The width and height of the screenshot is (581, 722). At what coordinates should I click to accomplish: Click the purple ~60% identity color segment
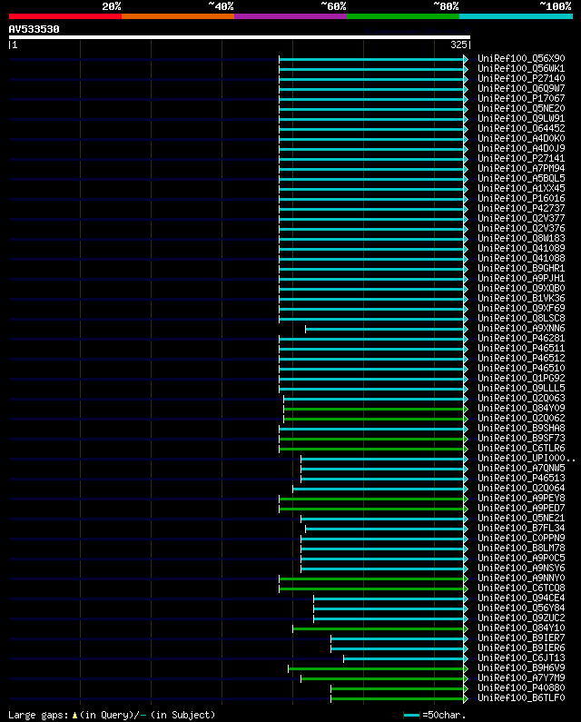(x=290, y=16)
